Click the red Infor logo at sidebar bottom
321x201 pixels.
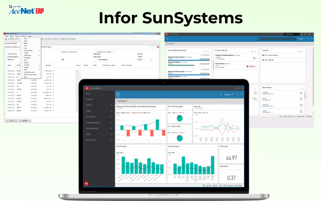pos(86,184)
